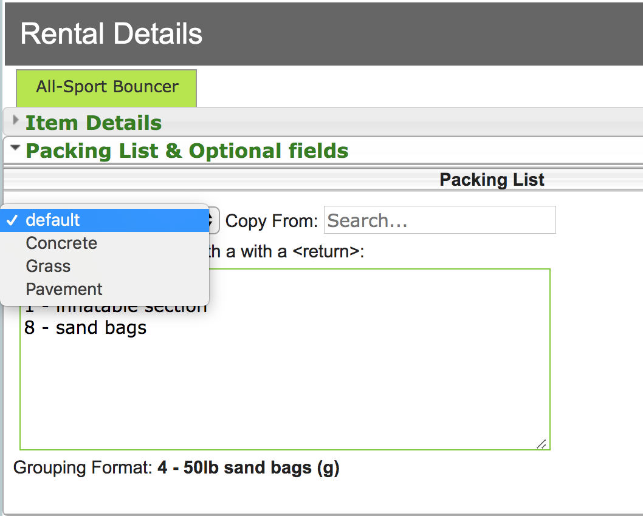
Task: Select Pavement from the surface list
Action: click(64, 289)
